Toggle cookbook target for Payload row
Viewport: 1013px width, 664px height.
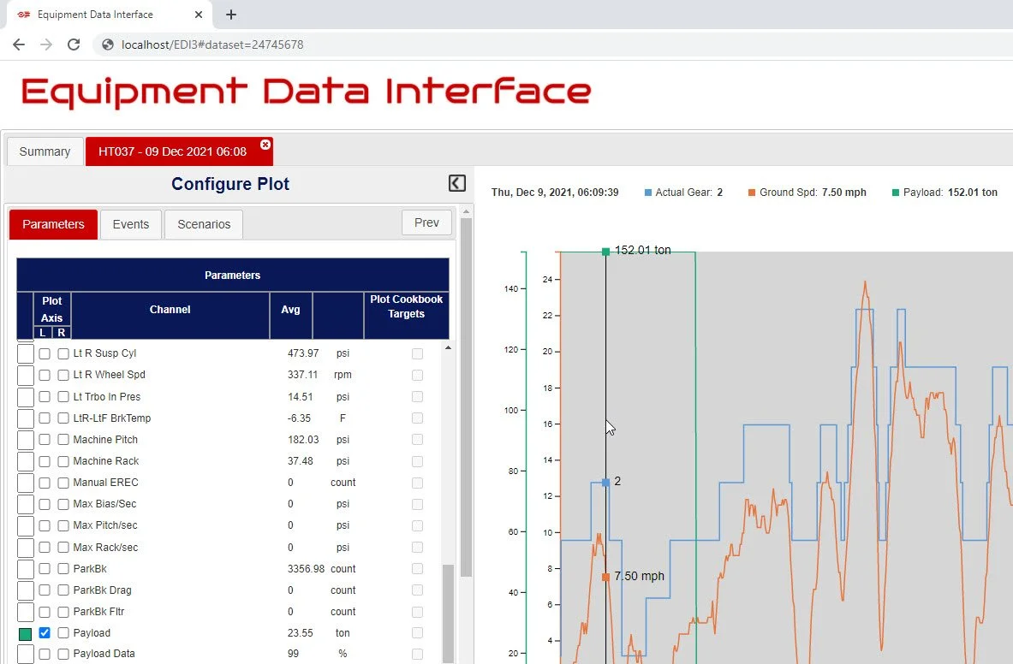(417, 633)
